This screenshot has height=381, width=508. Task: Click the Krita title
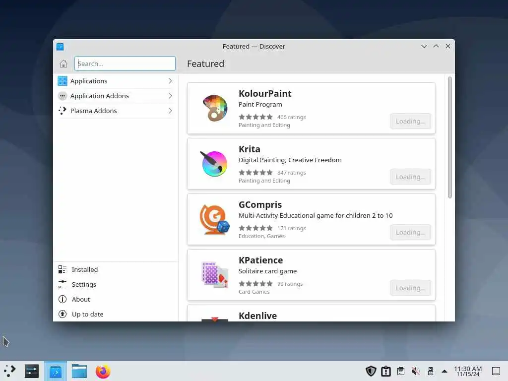coord(249,149)
